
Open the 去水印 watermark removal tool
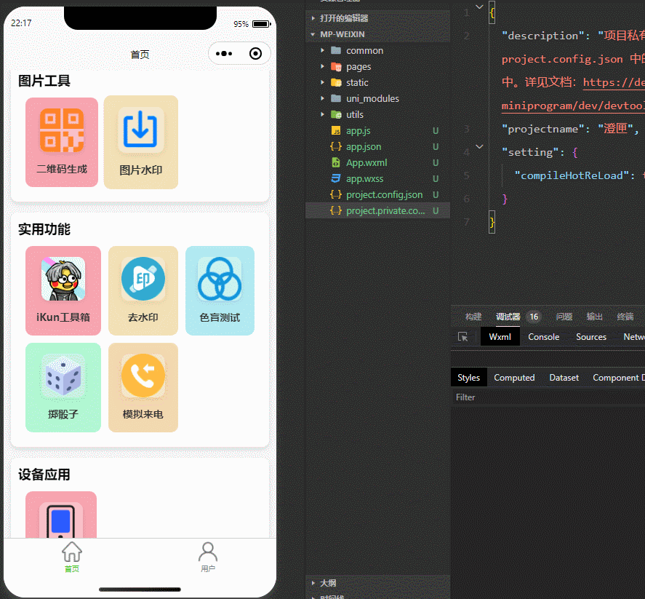(x=143, y=290)
